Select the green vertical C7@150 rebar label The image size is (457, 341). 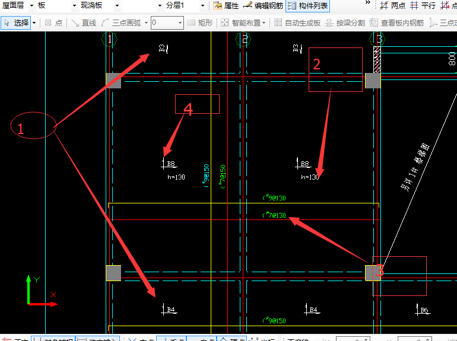pos(223,177)
